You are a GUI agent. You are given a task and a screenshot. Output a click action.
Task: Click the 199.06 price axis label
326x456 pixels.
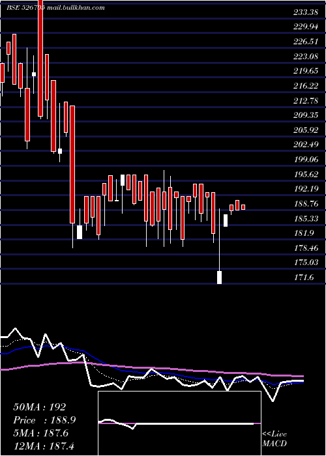tap(306, 160)
